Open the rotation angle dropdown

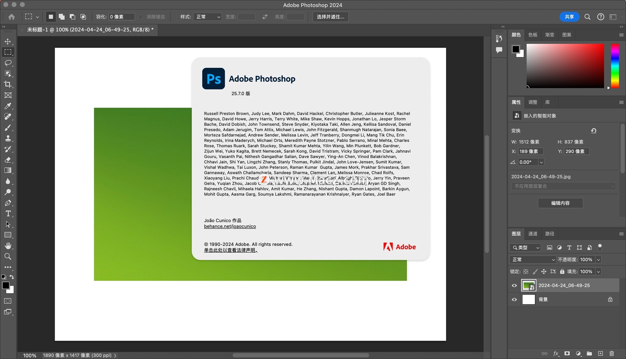(x=541, y=162)
